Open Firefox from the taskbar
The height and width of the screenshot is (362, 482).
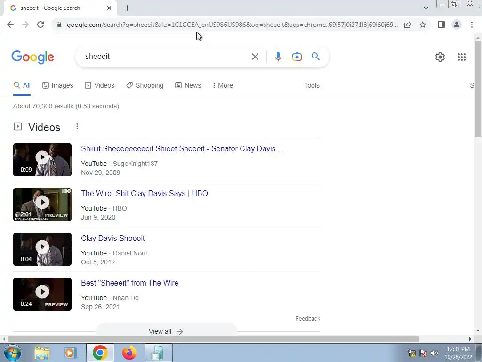pyautogui.click(x=129, y=353)
